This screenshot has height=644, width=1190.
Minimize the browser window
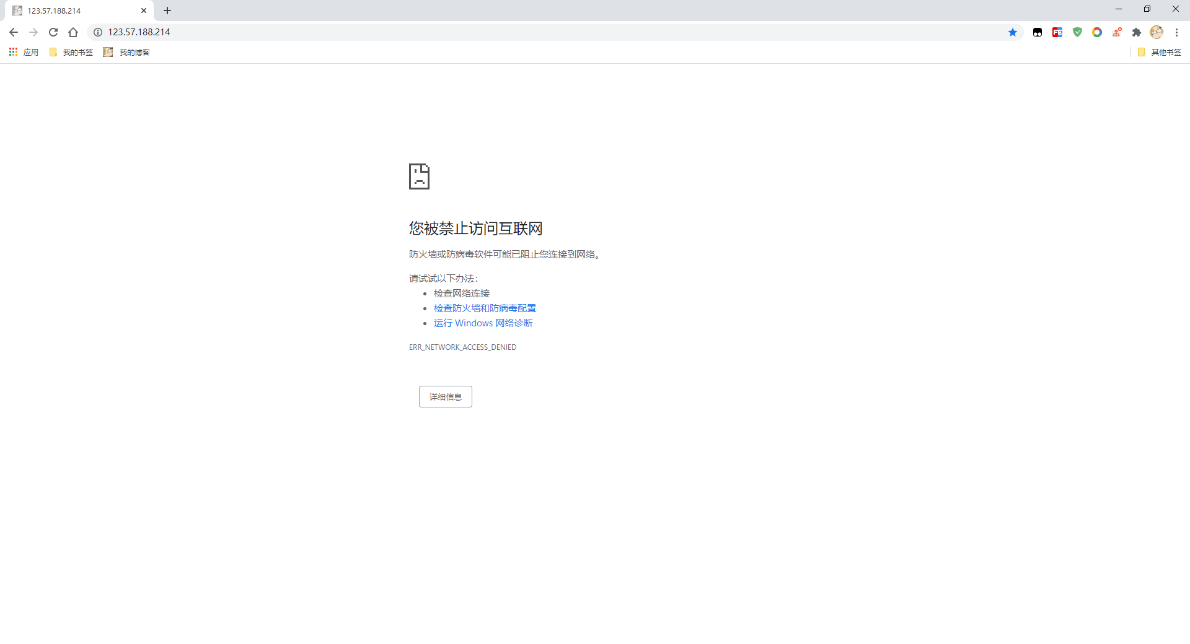click(1119, 9)
